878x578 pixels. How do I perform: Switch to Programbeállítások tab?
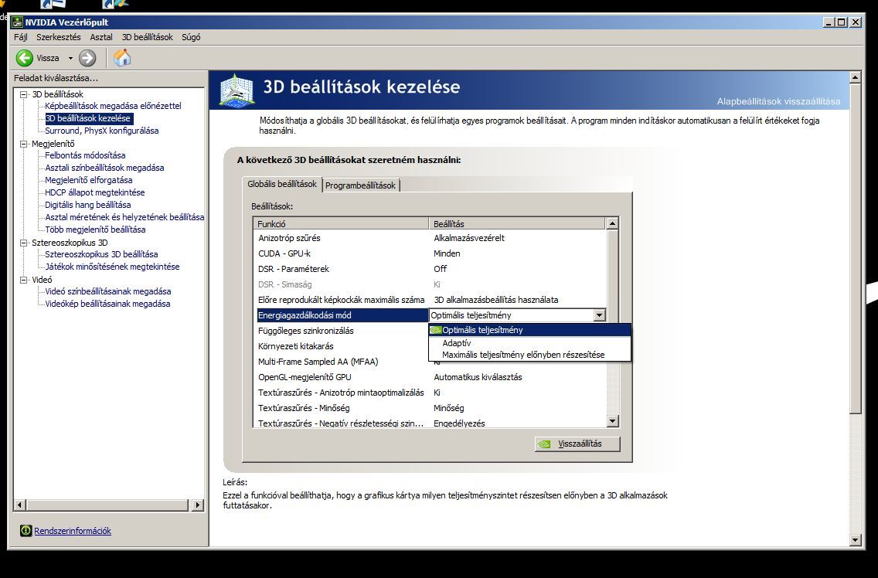click(x=360, y=185)
